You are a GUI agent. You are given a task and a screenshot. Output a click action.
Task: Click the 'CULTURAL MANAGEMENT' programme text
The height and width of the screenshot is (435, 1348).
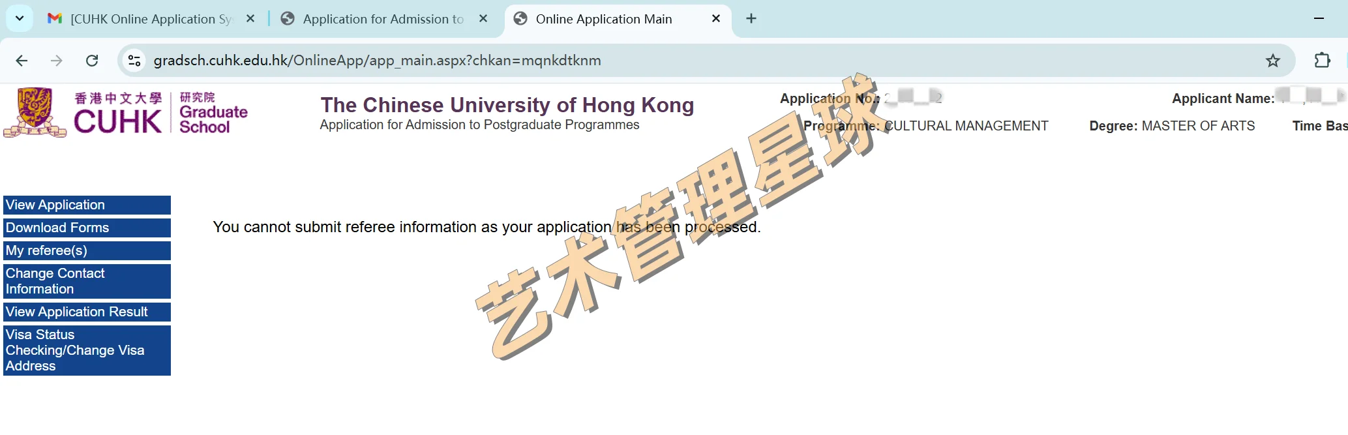click(x=966, y=126)
